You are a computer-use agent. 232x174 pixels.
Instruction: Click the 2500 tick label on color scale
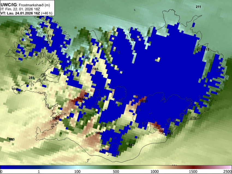point(228,172)
